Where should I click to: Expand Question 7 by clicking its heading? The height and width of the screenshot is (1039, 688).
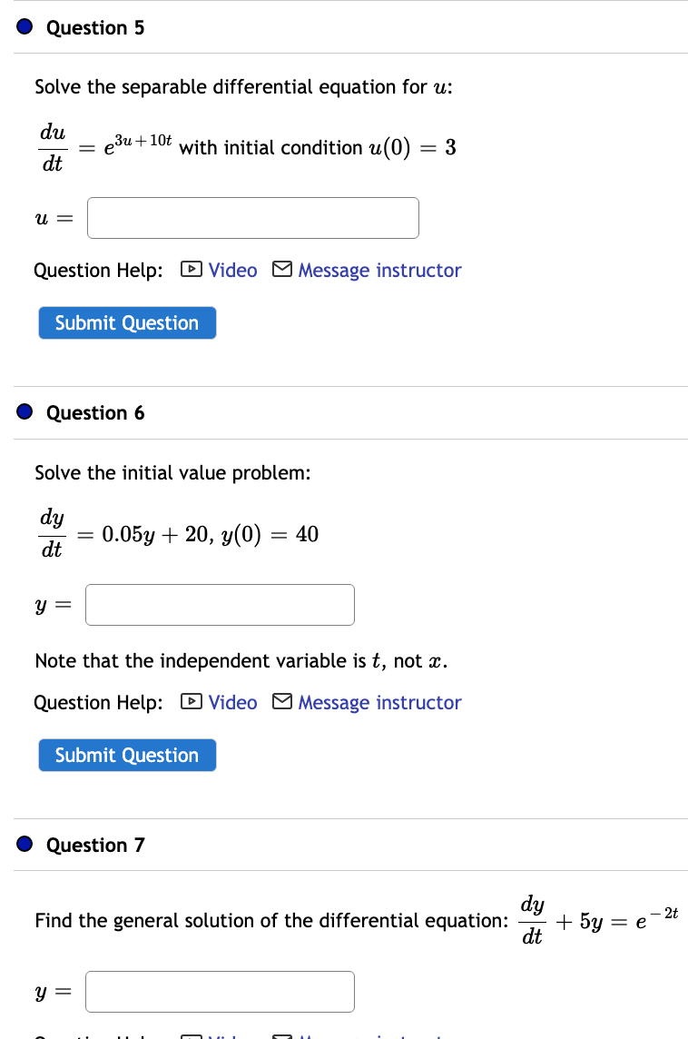tap(95, 845)
